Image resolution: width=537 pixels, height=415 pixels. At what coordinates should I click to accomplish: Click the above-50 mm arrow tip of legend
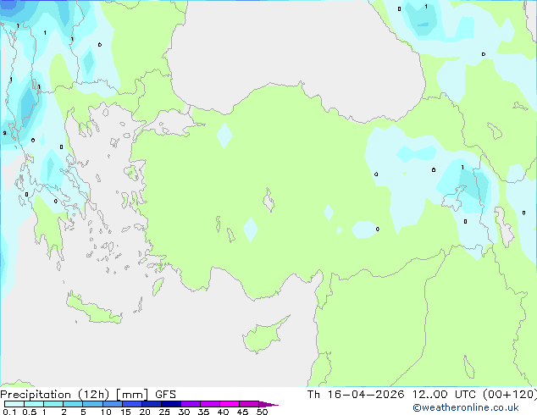pyautogui.click(x=268, y=404)
